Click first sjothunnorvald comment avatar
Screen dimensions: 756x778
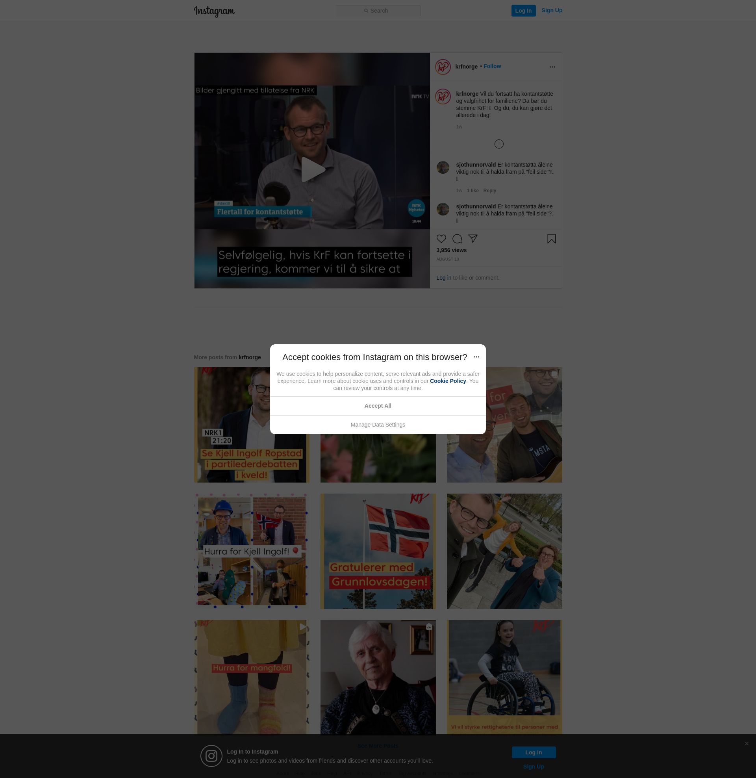tap(443, 167)
